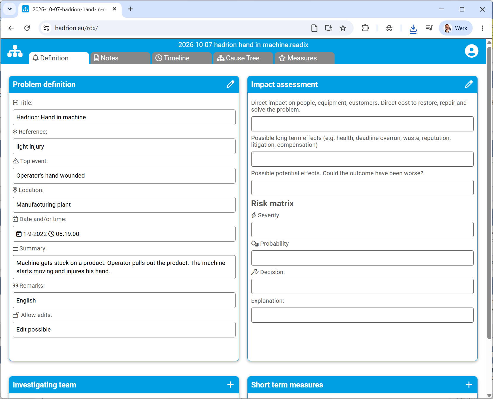Open the Measures tab
Viewport: 493px width, 399px height.
304,58
